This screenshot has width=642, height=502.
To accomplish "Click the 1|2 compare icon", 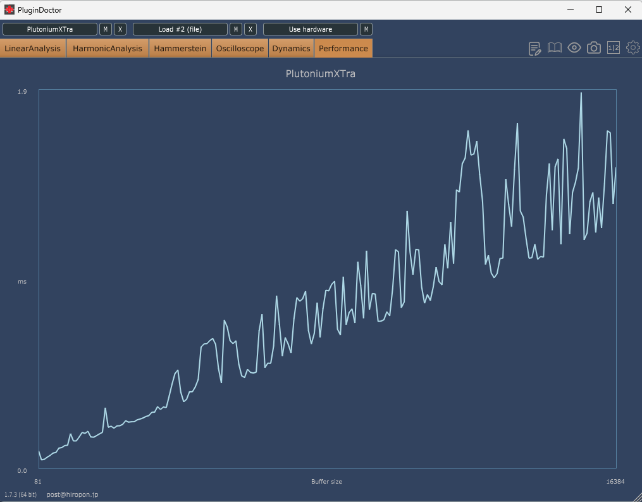I will coord(614,48).
